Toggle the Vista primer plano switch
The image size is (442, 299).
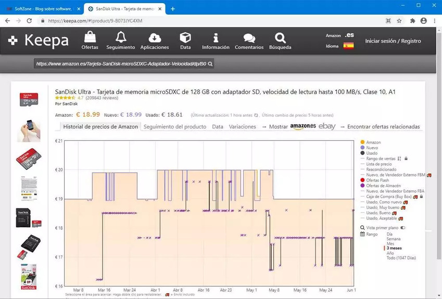click(x=403, y=228)
